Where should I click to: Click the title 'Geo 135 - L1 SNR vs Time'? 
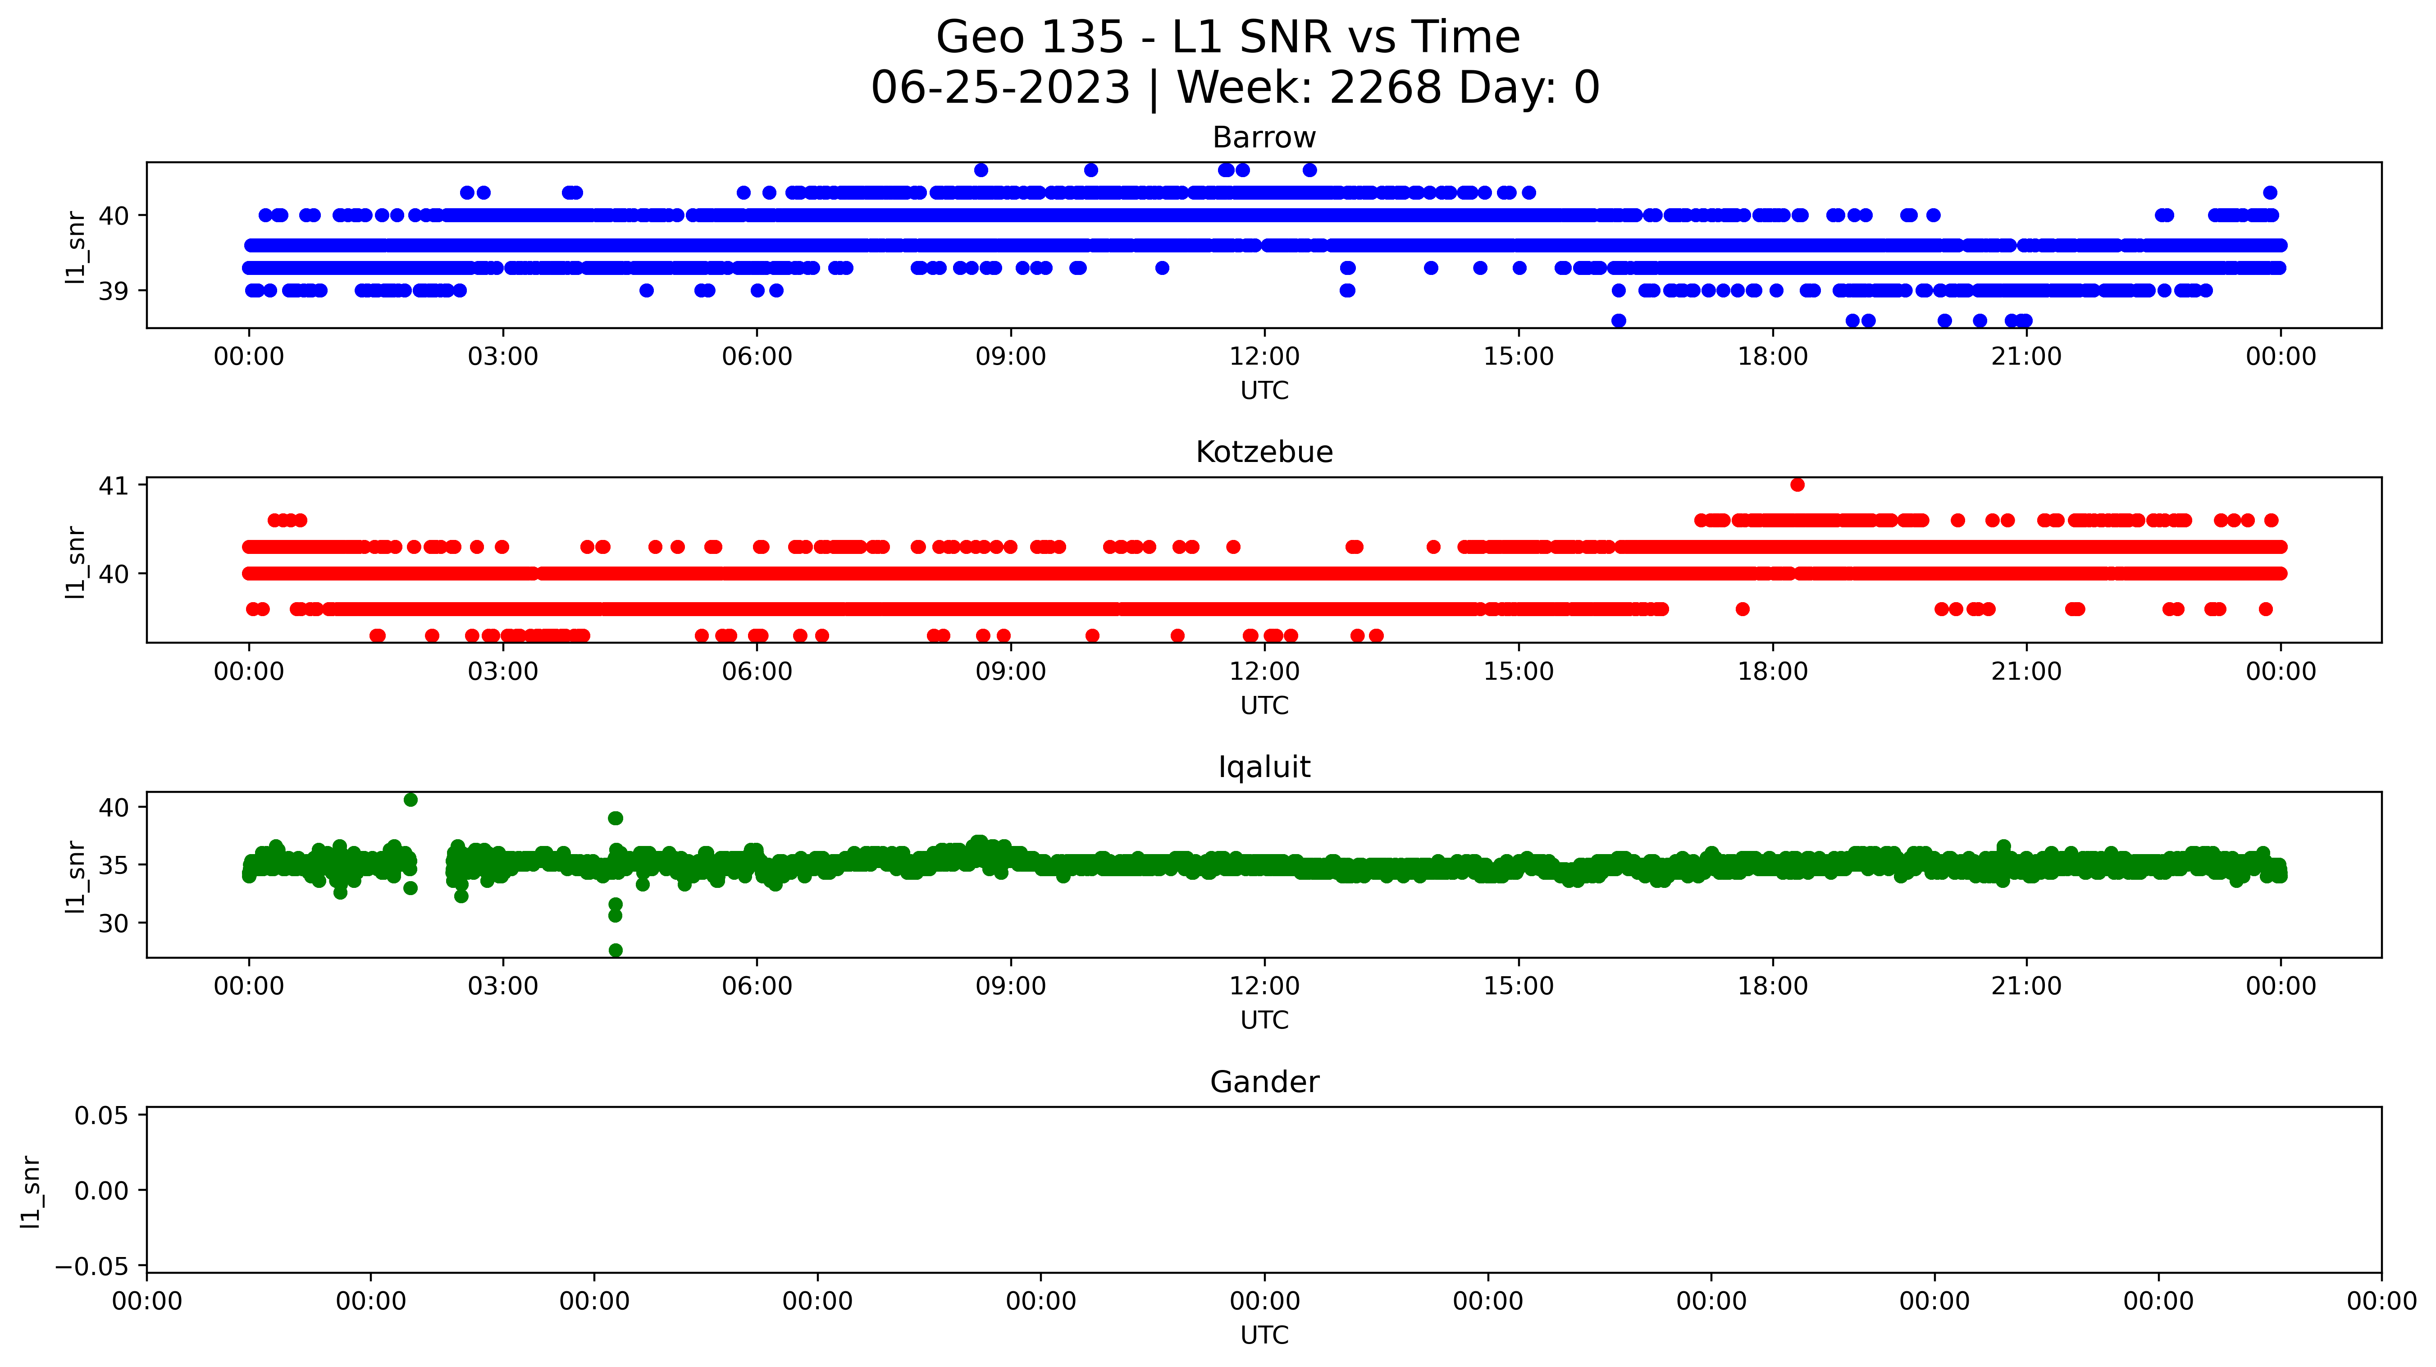(1227, 38)
